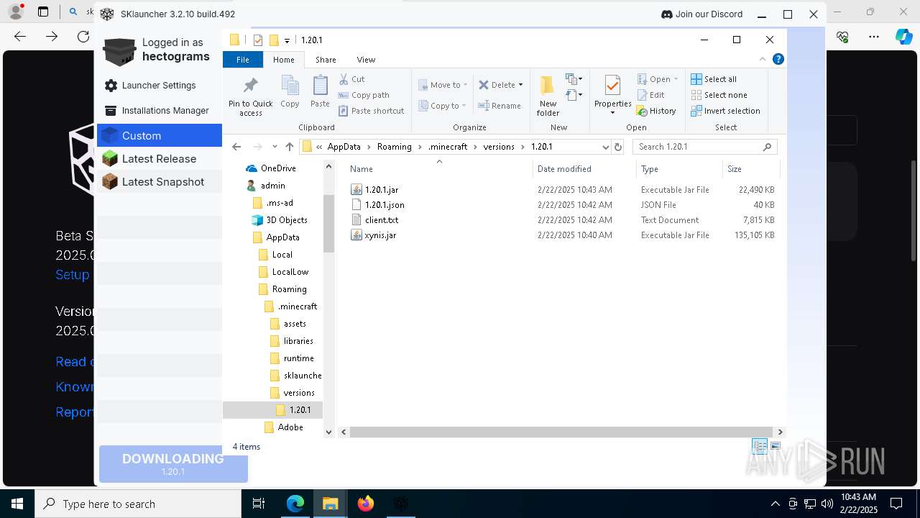Click the Paste ribbon icon
Viewport: 920px width, 518px height.
[x=320, y=91]
